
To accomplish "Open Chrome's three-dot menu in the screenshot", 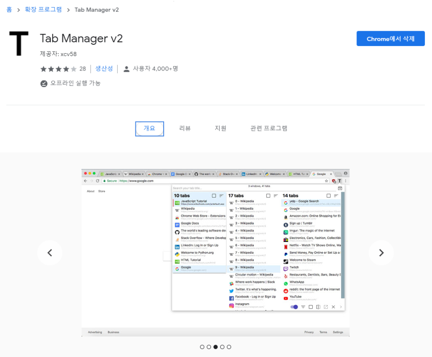I will point(345,181).
